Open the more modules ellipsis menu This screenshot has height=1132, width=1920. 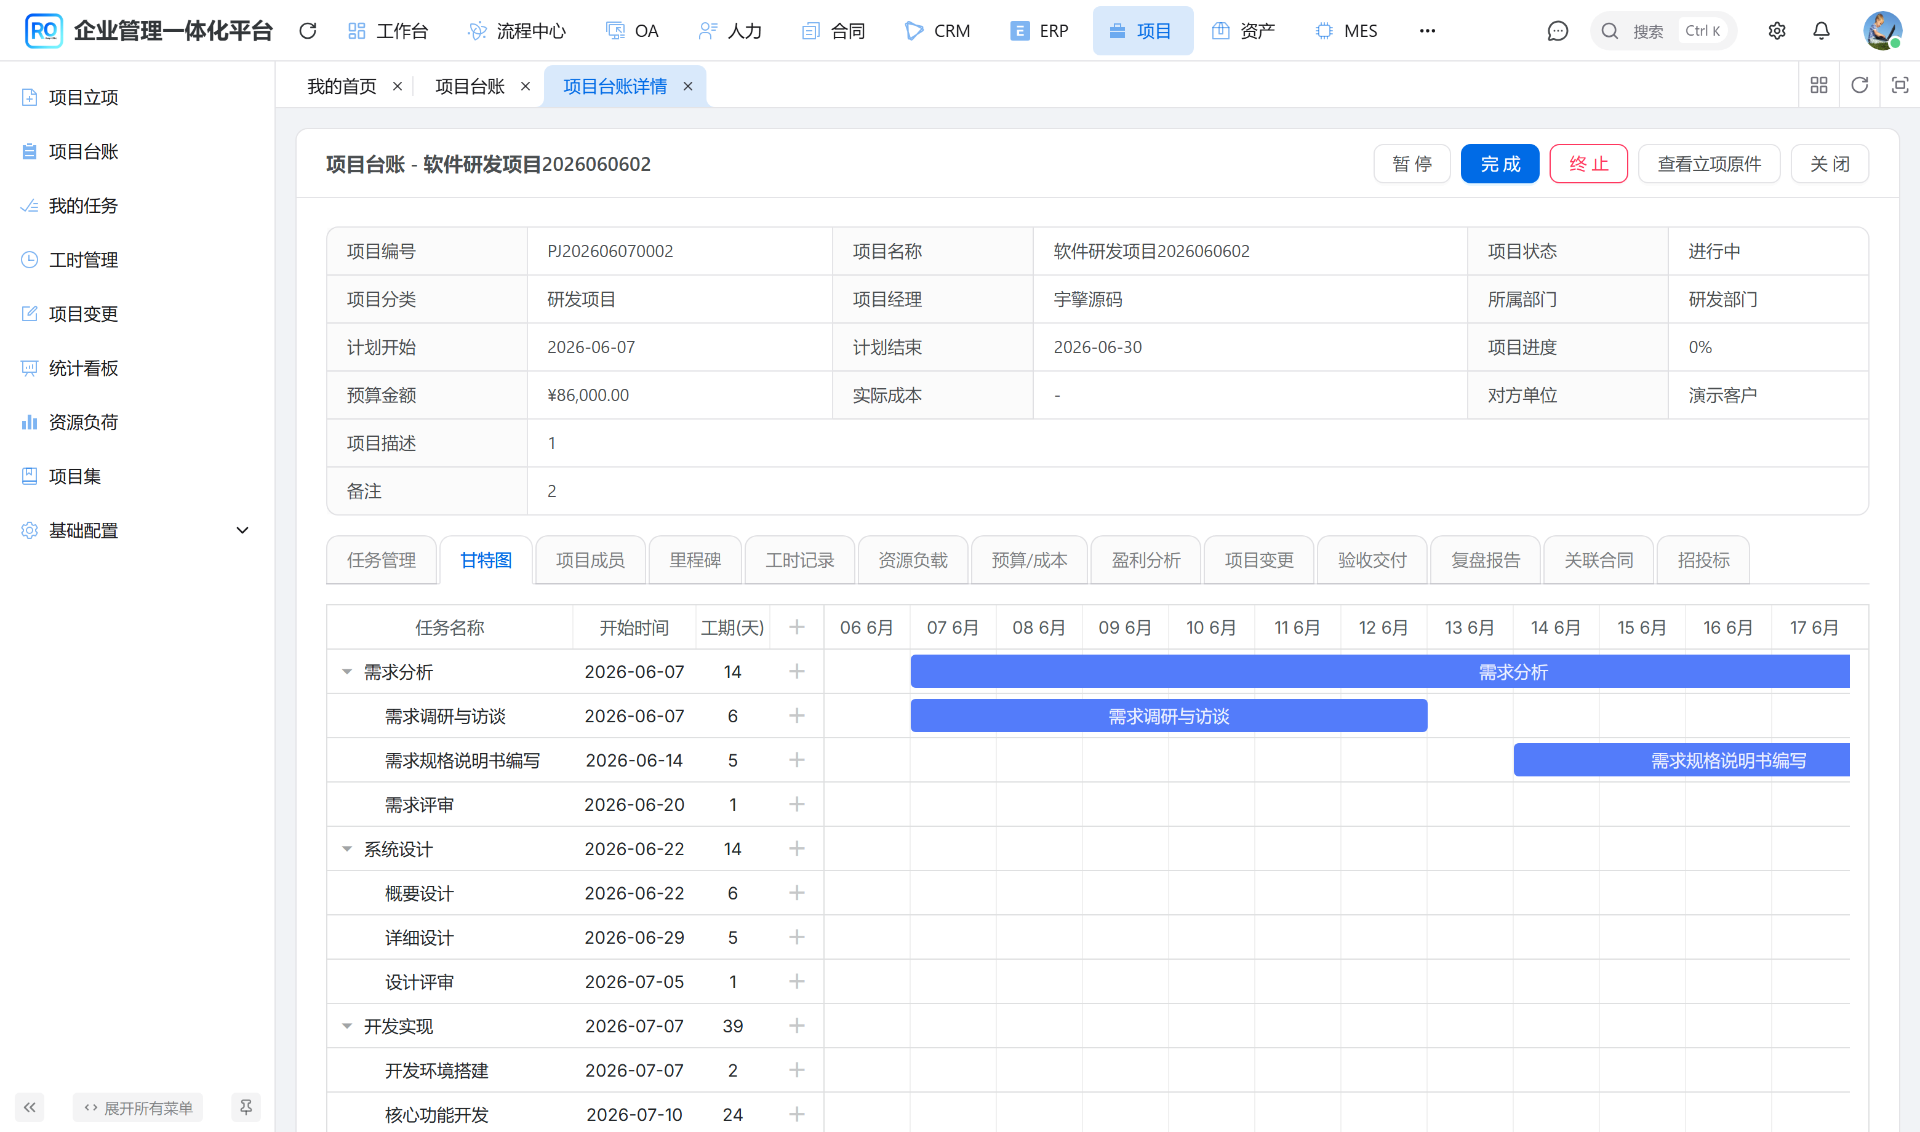coord(1427,31)
